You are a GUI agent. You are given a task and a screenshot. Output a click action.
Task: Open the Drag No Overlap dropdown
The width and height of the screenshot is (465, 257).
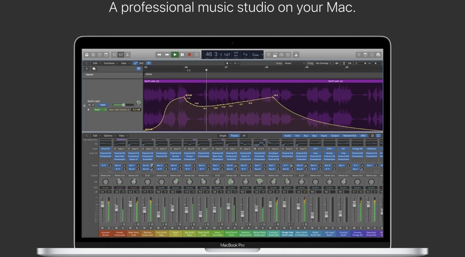pyautogui.click(x=323, y=63)
